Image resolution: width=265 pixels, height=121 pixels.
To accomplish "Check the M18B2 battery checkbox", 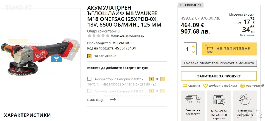I will coord(90,79).
